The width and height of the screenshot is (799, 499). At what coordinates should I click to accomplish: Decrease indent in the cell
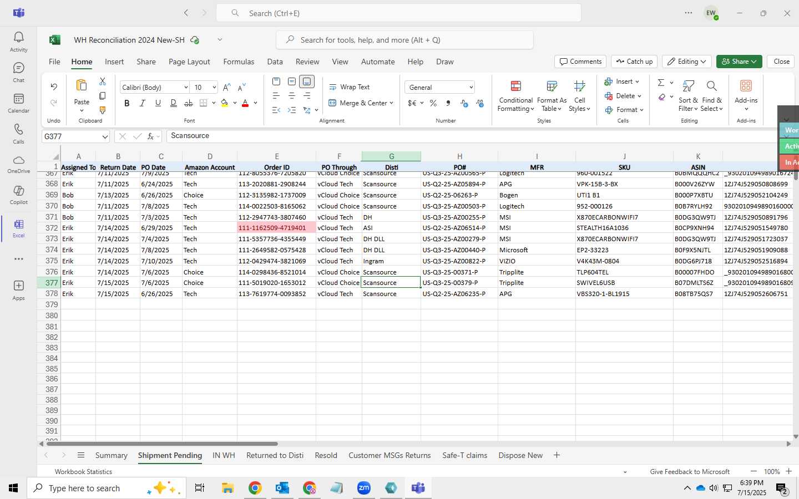[x=276, y=110]
